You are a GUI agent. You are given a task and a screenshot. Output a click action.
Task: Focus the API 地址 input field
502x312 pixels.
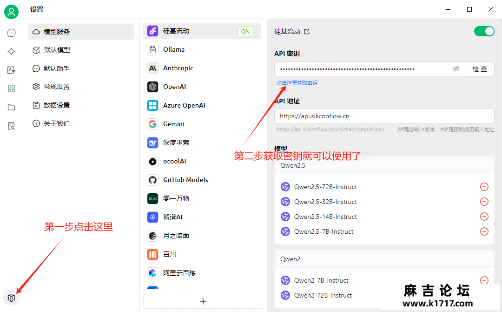tap(384, 116)
